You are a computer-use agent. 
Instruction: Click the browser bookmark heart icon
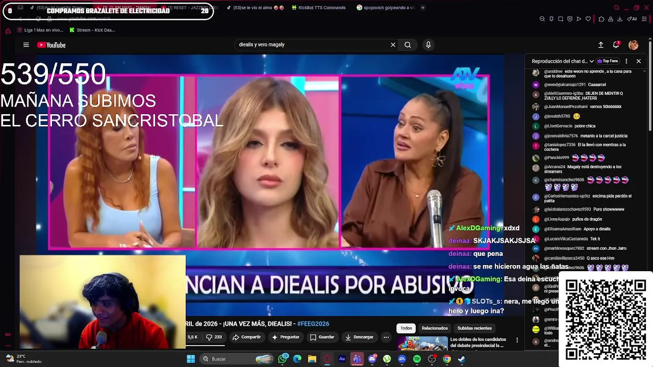[588, 19]
